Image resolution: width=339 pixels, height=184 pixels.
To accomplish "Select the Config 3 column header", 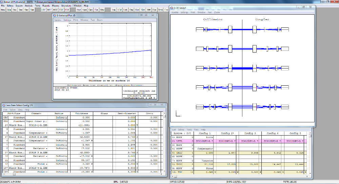I will 250,134.
